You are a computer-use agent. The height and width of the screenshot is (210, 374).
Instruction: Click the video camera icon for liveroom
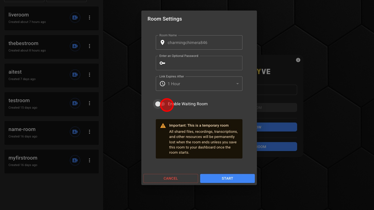(x=75, y=17)
